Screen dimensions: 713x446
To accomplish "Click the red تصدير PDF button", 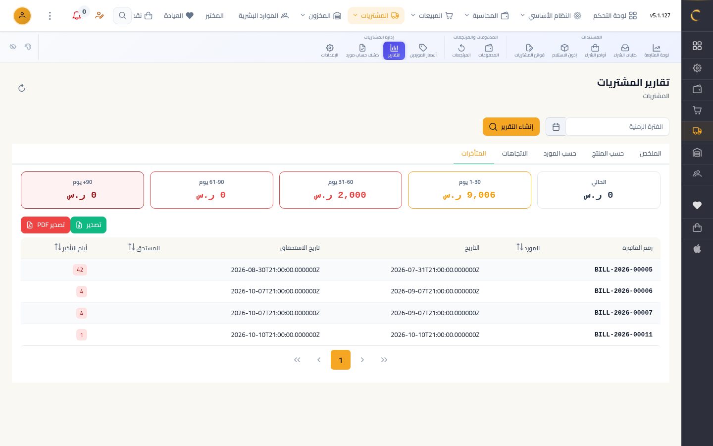I will (x=46, y=225).
